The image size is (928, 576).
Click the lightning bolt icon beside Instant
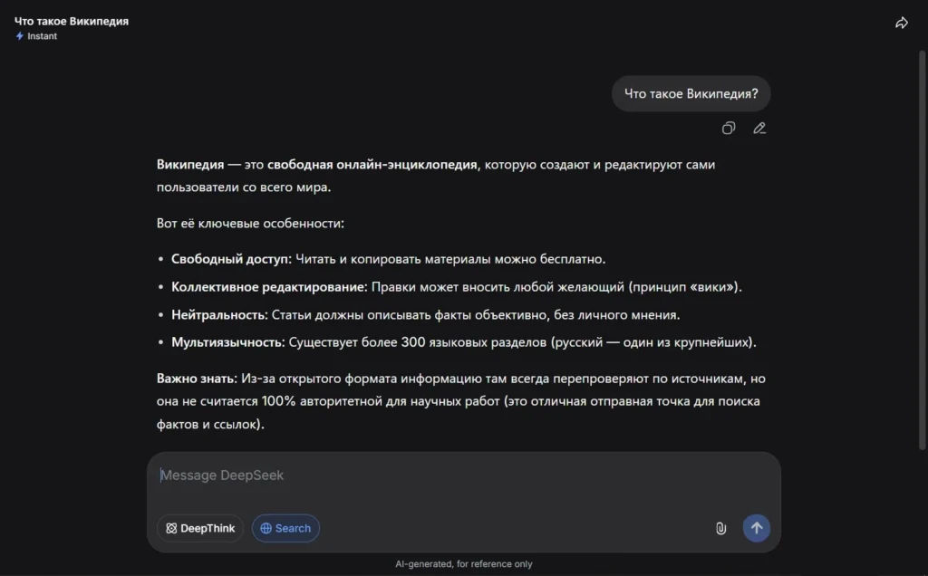20,36
